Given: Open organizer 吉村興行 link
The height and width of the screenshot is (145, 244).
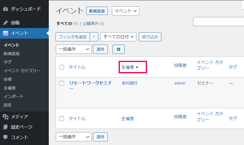Looking at the screenshot, I should point(130,83).
